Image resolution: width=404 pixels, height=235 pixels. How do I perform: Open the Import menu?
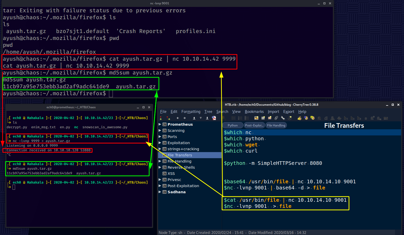[273, 112]
